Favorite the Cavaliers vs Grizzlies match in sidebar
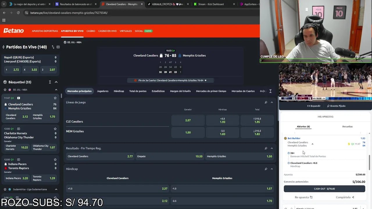372x209 pixels. (55, 98)
